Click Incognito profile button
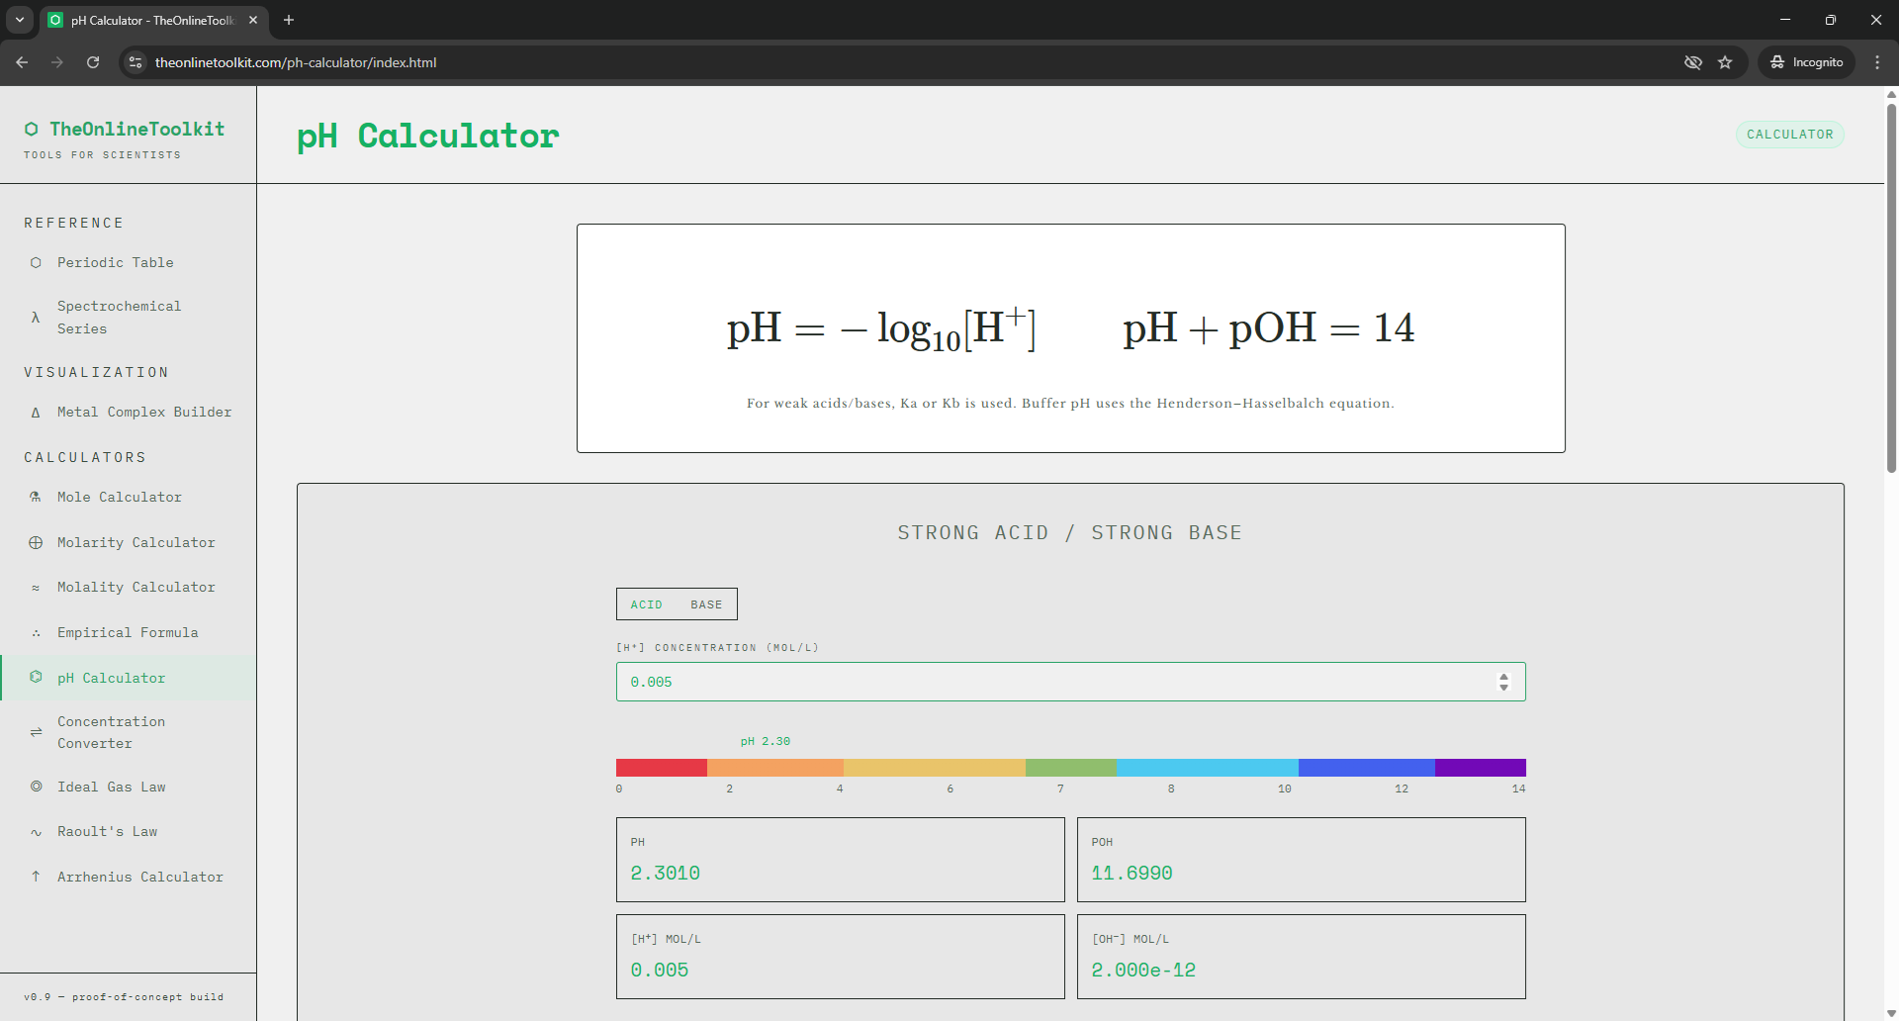The height and width of the screenshot is (1021, 1899). (1806, 62)
